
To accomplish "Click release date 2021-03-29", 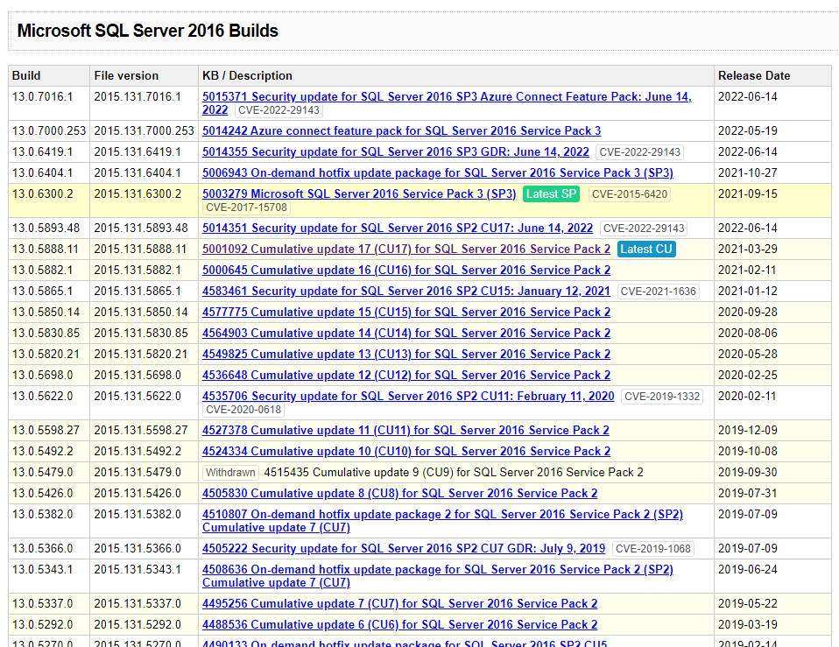I will click(748, 250).
